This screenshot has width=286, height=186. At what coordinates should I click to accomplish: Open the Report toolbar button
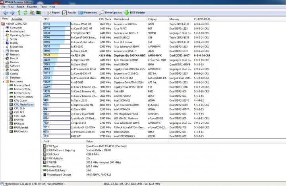[53, 13]
